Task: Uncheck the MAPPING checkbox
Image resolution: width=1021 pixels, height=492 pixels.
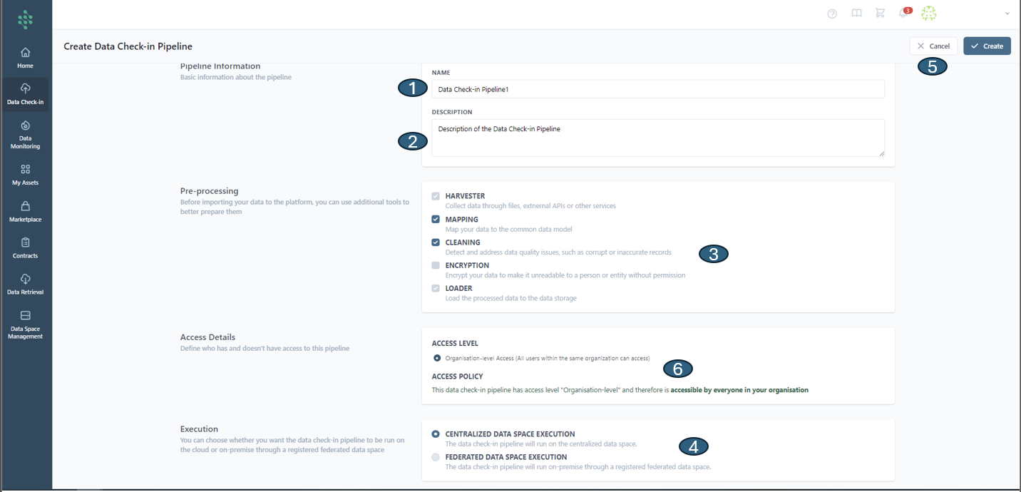Action: point(436,220)
